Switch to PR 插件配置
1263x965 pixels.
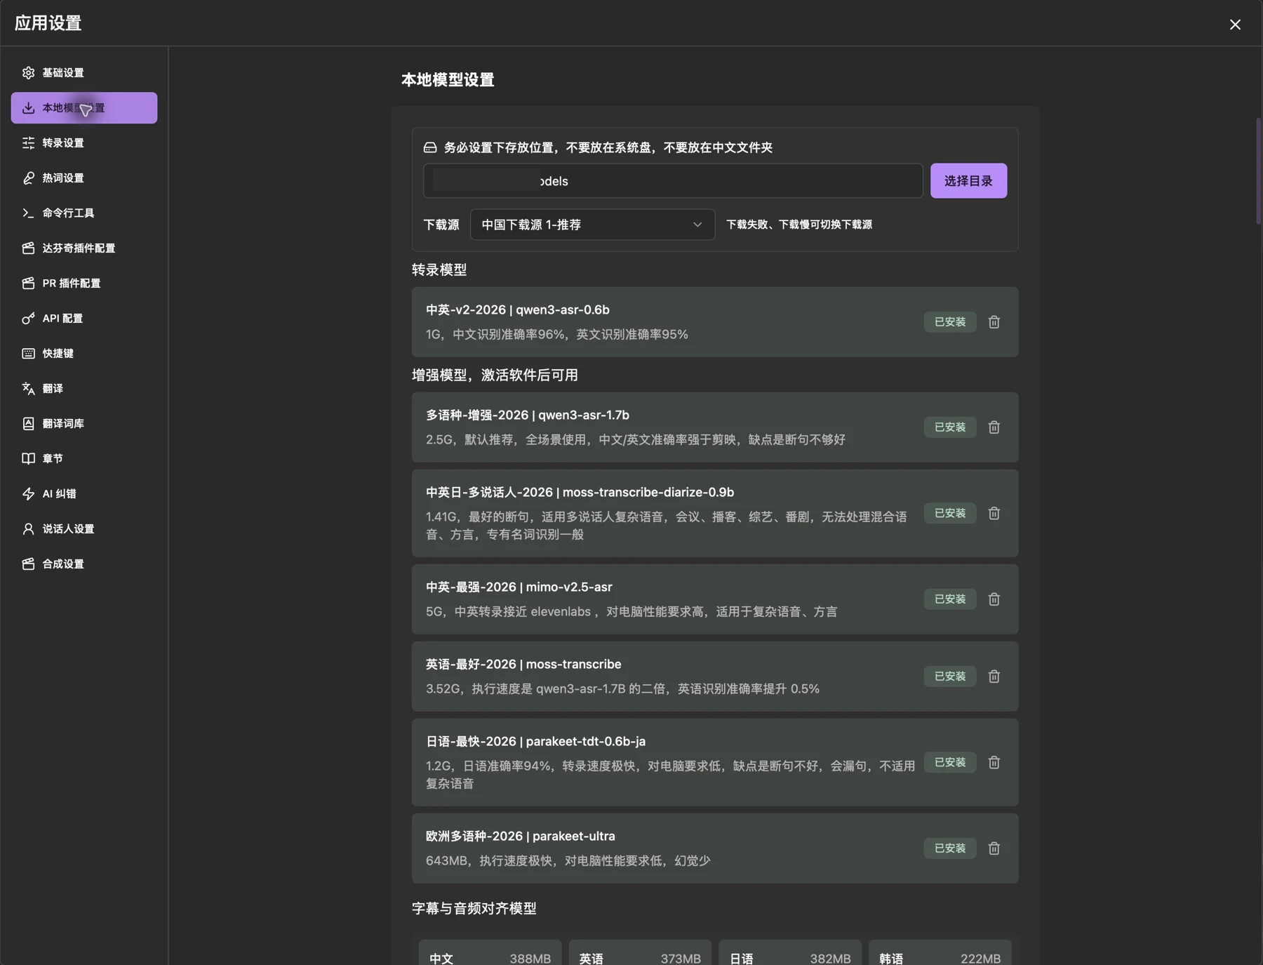pos(84,284)
